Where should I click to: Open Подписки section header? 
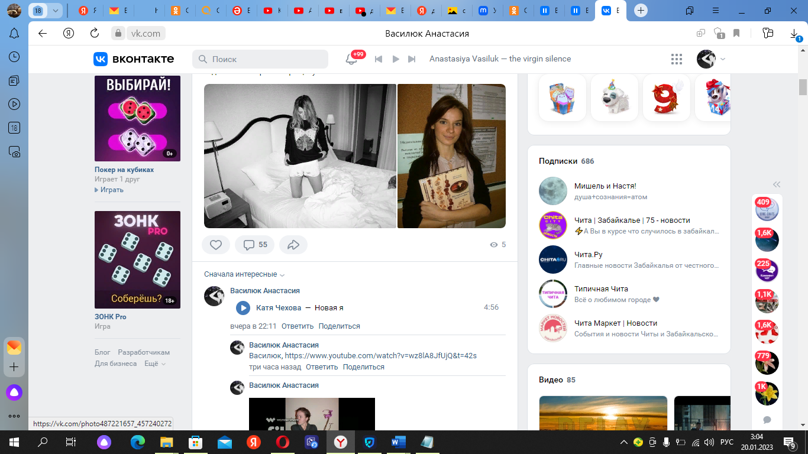(x=566, y=161)
